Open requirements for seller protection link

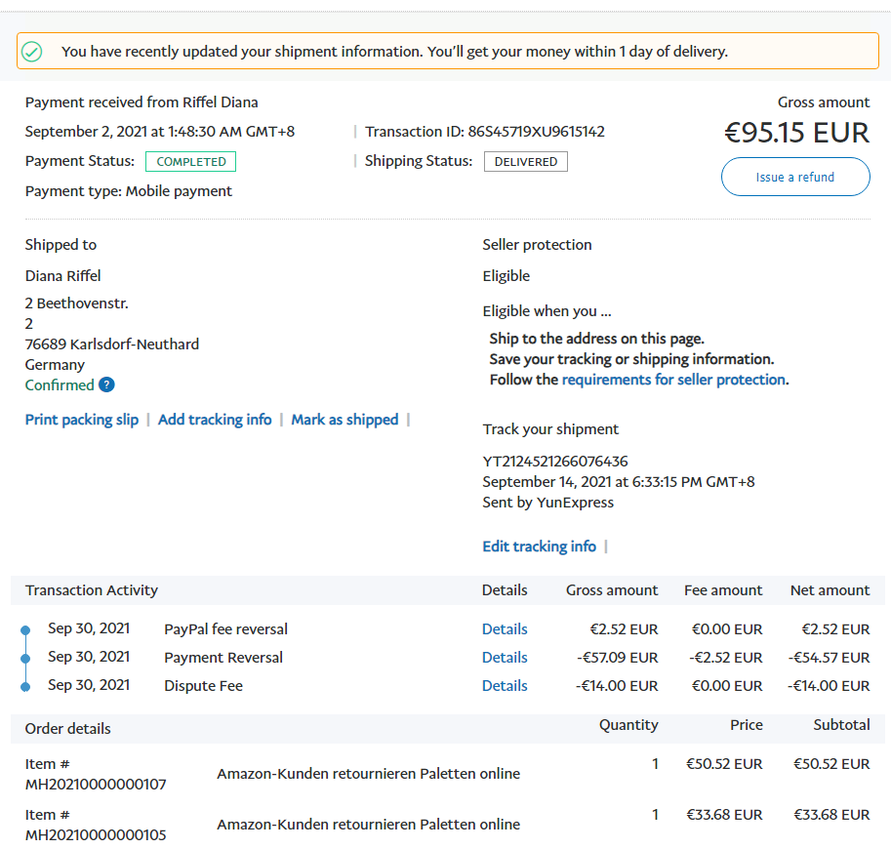(x=673, y=380)
